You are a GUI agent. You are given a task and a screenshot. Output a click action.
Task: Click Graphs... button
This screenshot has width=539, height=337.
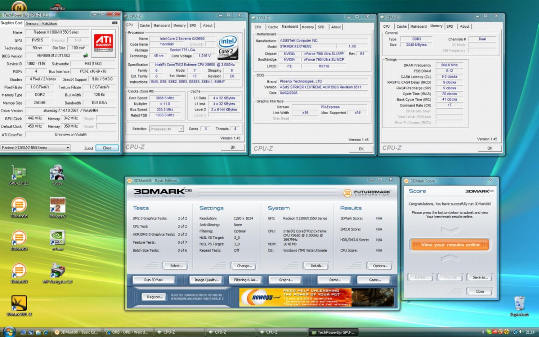[286, 280]
